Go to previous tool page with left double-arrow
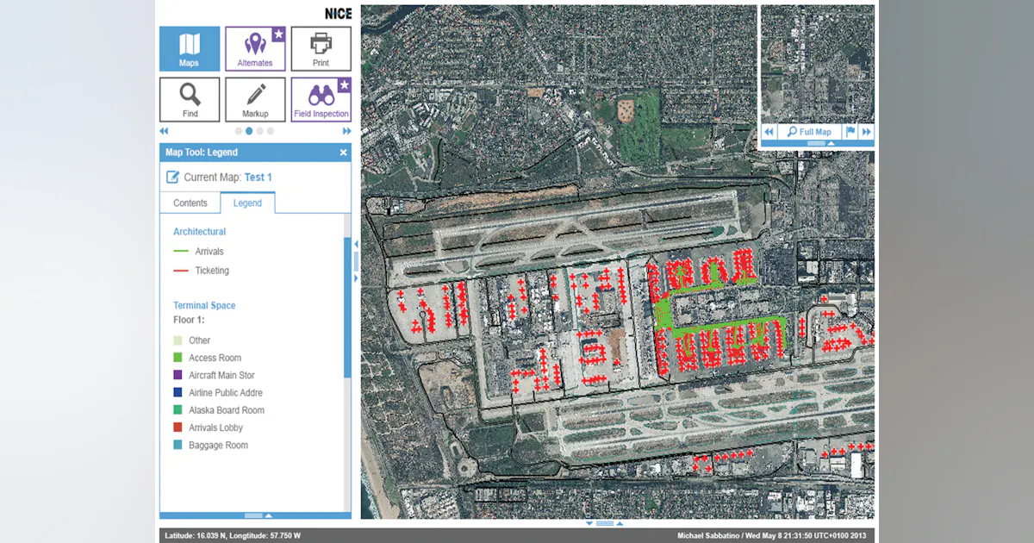This screenshot has height=543, width=1034. coord(164,131)
